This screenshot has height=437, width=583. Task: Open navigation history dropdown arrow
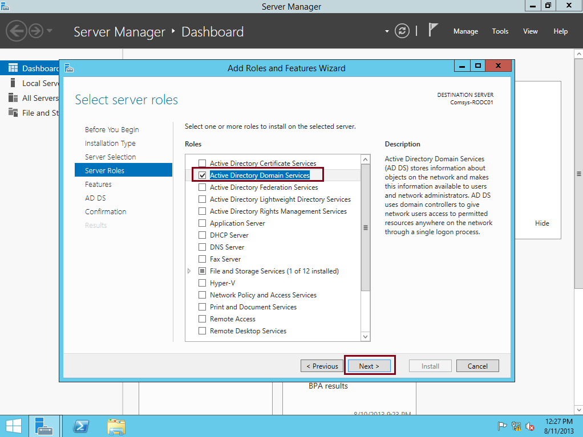(50, 31)
